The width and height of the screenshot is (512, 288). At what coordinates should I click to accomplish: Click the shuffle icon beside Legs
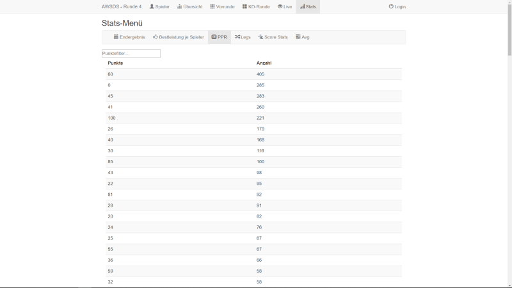click(x=237, y=37)
